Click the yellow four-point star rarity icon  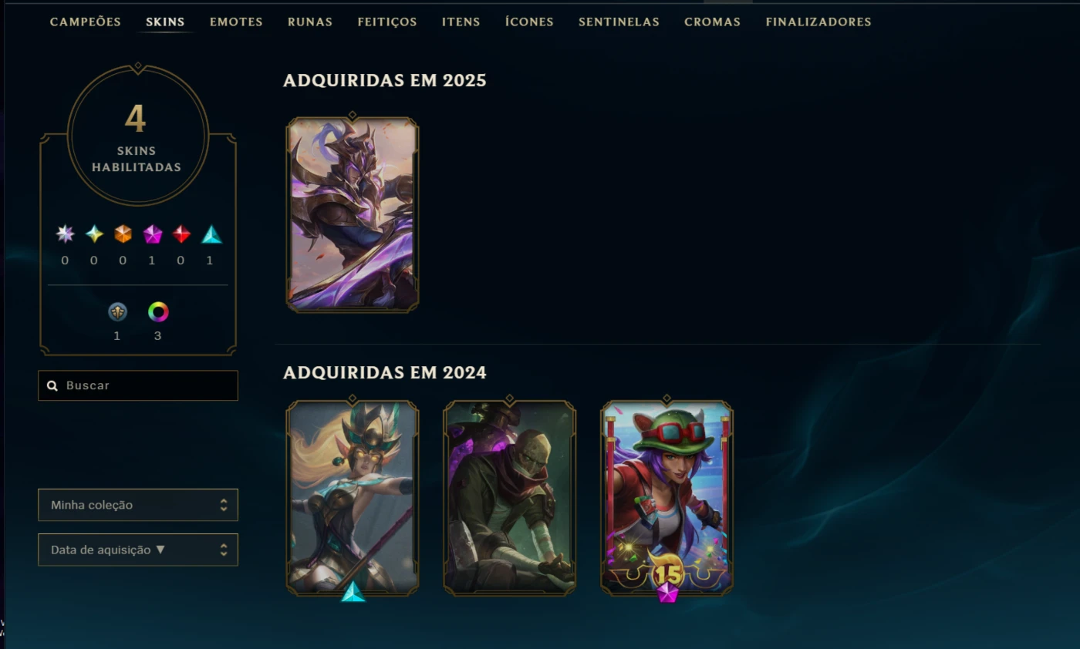pos(94,234)
